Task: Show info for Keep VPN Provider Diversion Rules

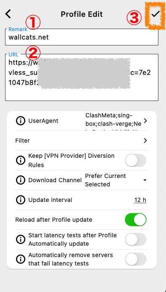Action: click(21, 160)
